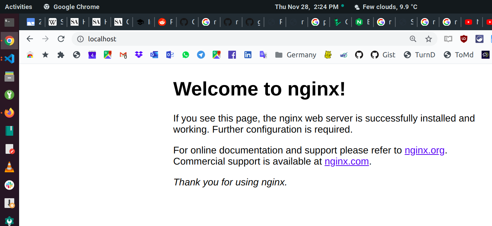Open the purple calendar 4 bookmark
This screenshot has height=226, width=492.
pos(92,55)
